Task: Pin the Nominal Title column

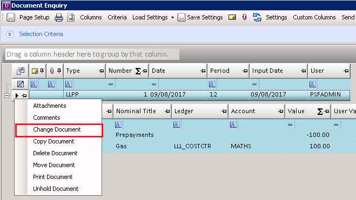Action: coord(167,111)
